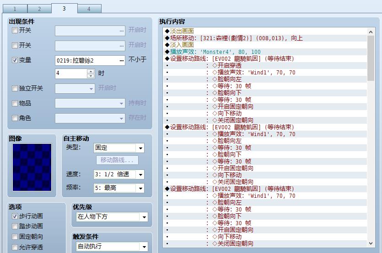
Task: Select the first 设置移动路线 [EV002 龍騎凱因] command
Action: pos(265,58)
